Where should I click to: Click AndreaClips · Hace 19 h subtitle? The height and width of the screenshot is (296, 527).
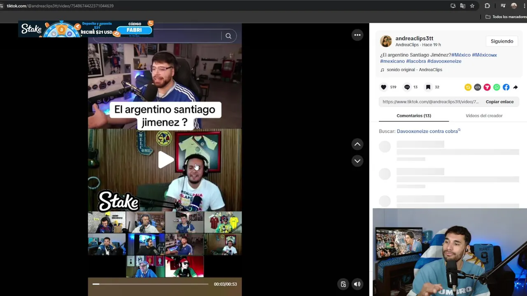418,45
